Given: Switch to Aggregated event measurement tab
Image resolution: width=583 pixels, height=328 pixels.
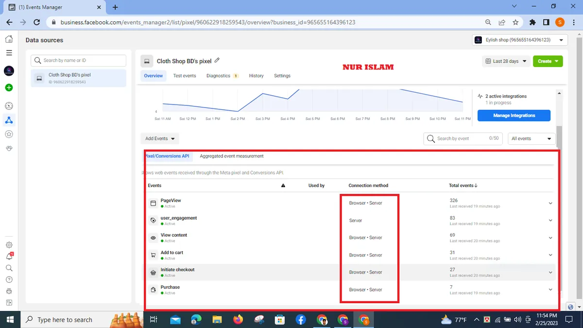Looking at the screenshot, I should [232, 156].
